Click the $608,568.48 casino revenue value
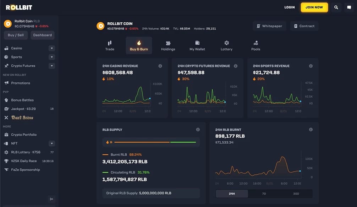 pyautogui.click(x=117, y=73)
